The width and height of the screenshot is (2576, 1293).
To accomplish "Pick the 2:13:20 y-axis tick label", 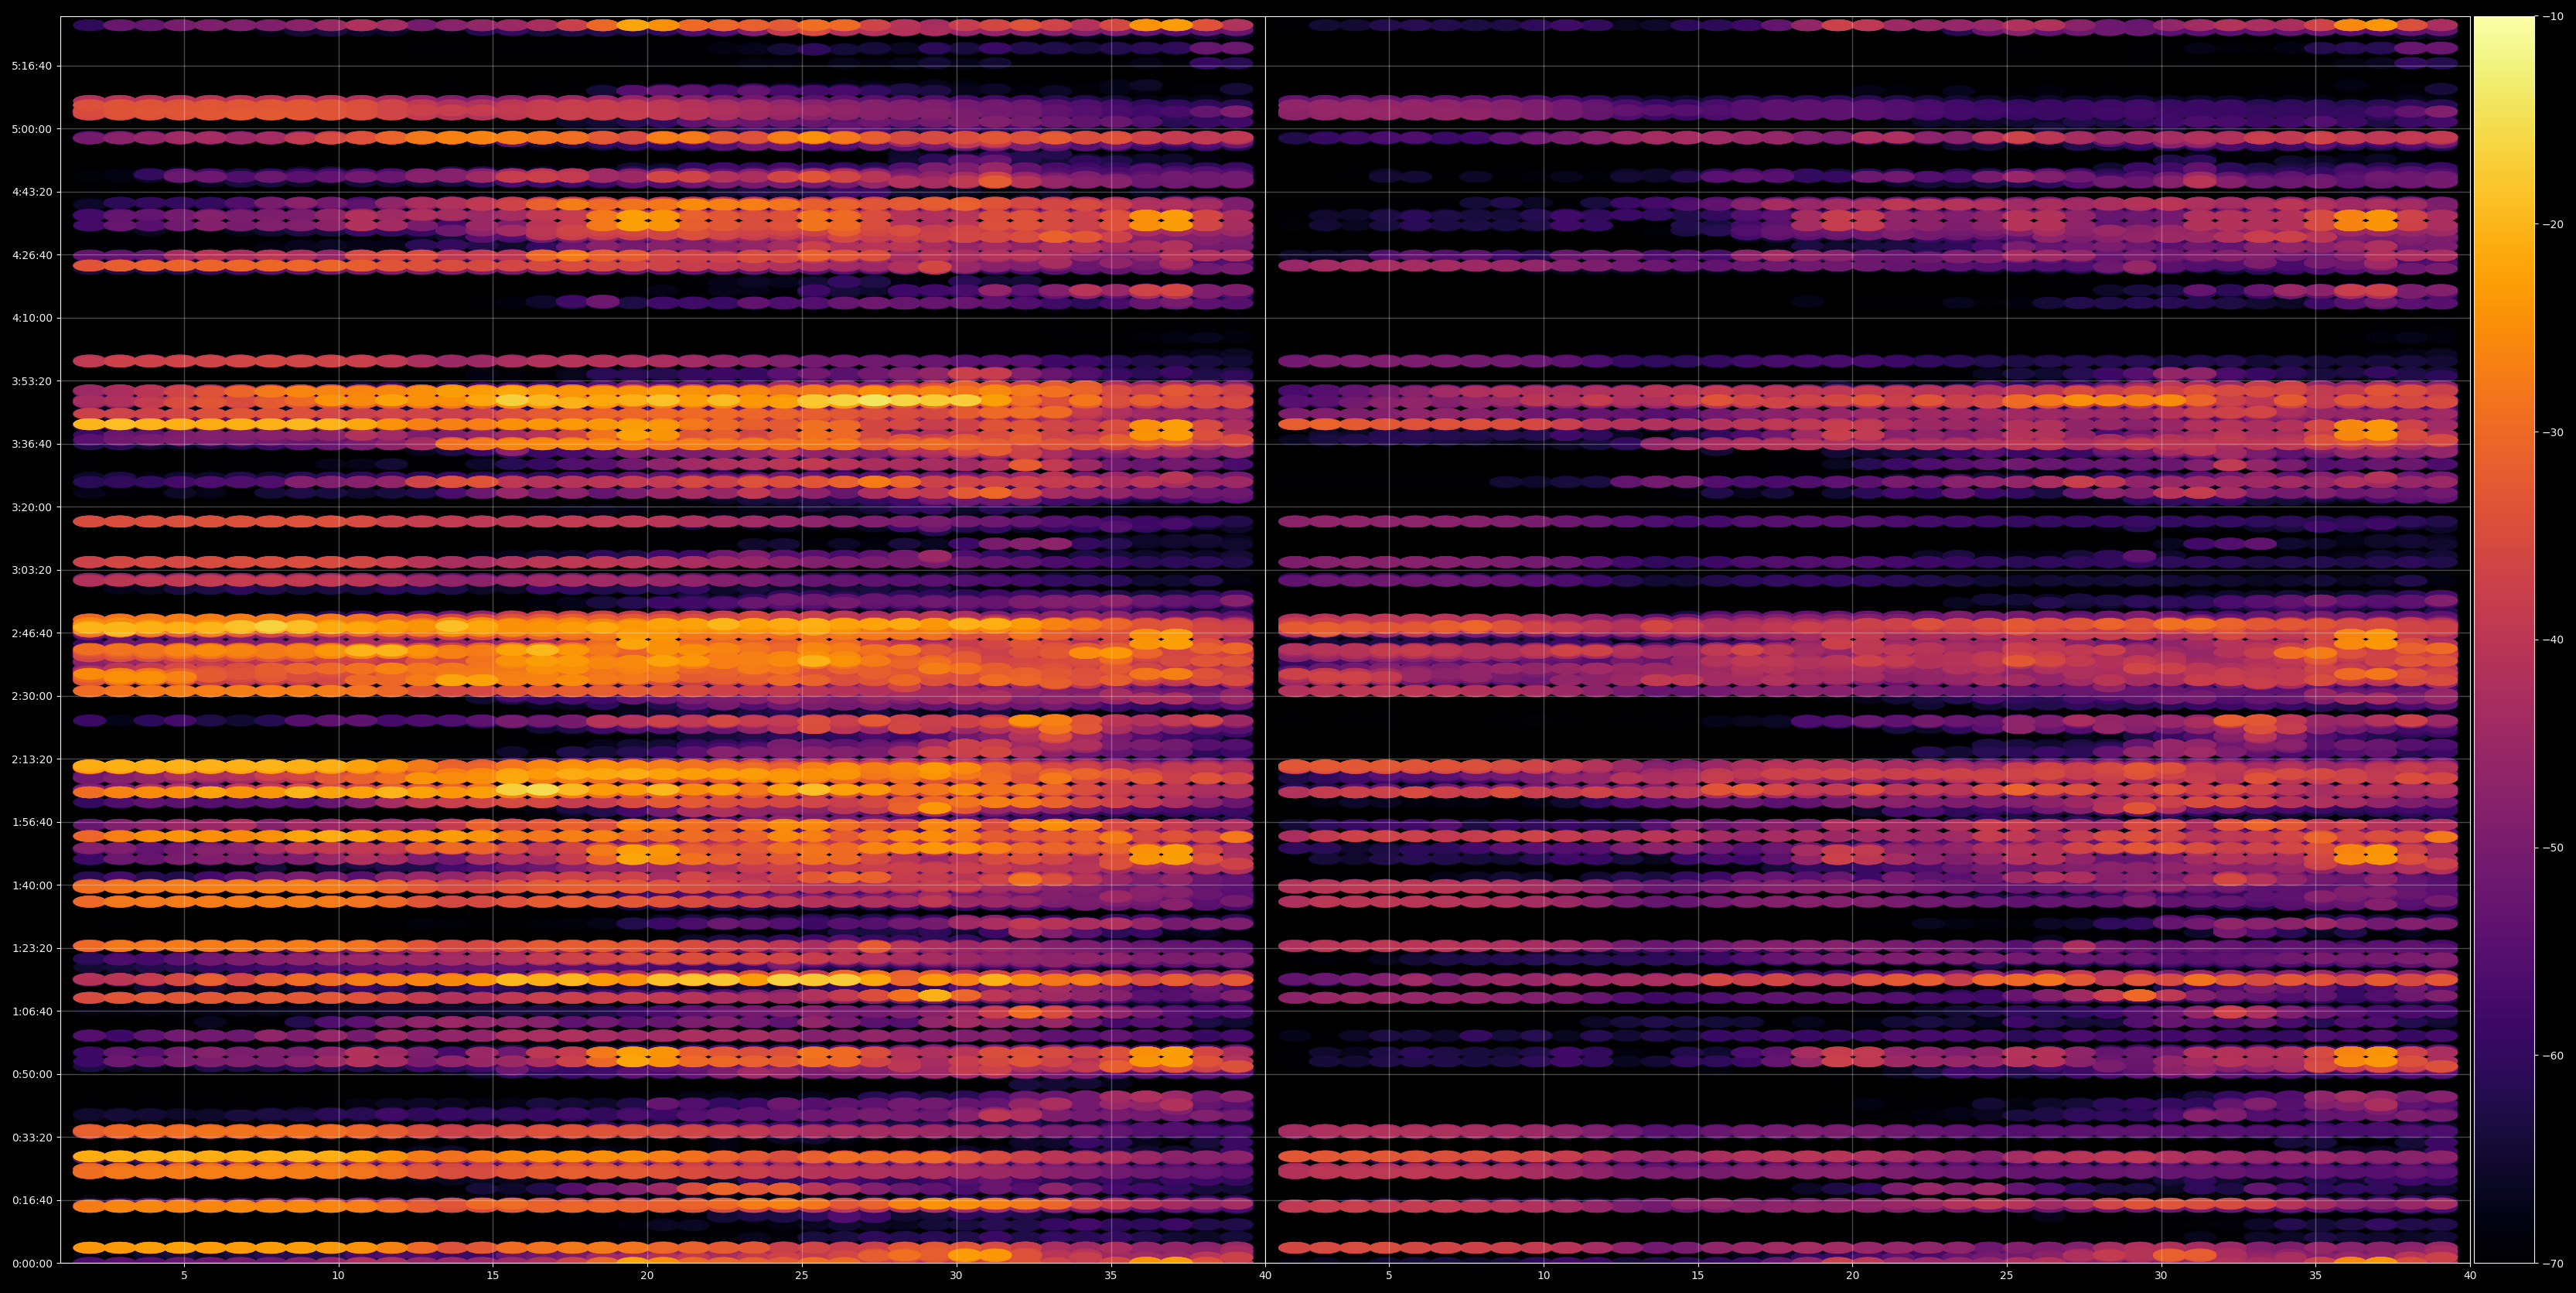I will point(31,759).
